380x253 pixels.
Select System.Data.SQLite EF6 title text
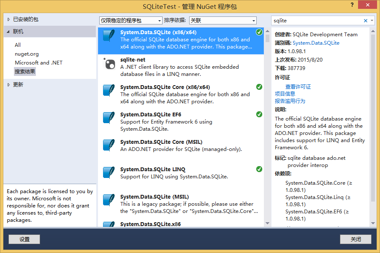point(151,115)
